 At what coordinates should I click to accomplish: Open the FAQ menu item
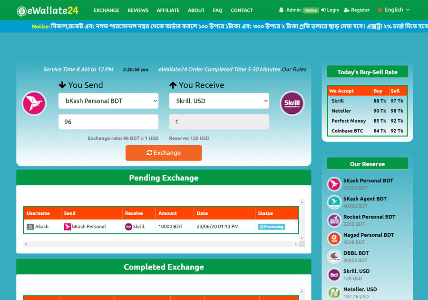[x=217, y=10]
